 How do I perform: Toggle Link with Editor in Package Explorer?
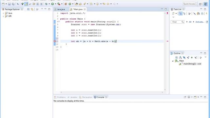(x=32, y=10)
